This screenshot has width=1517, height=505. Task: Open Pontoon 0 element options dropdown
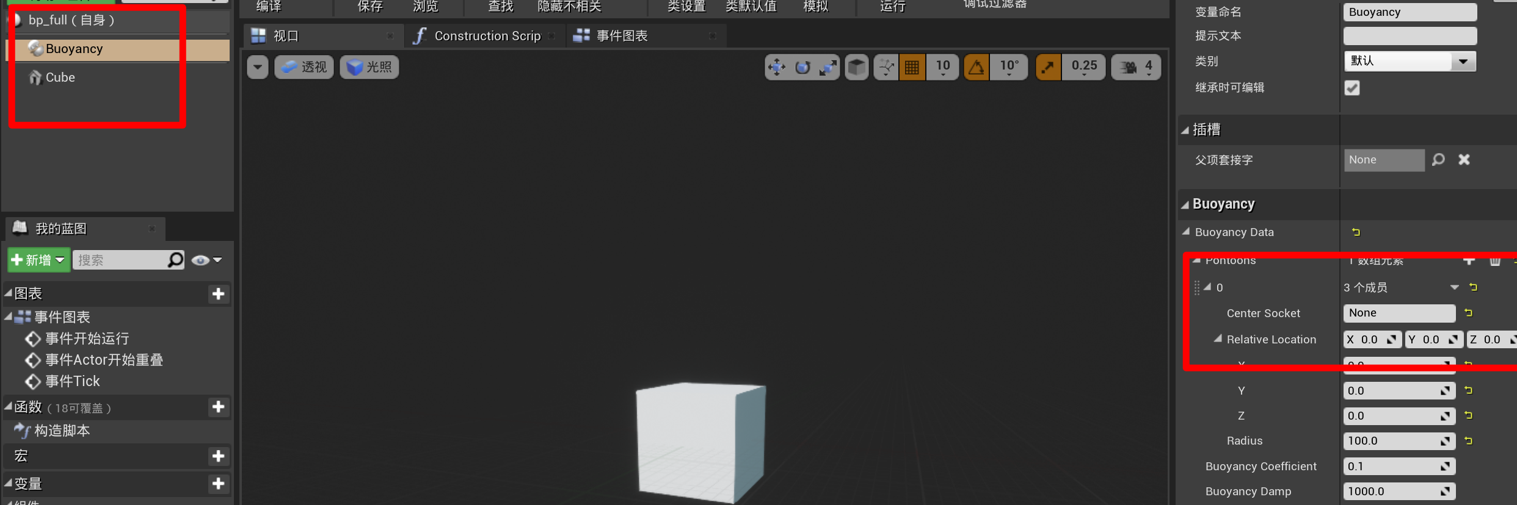1455,287
